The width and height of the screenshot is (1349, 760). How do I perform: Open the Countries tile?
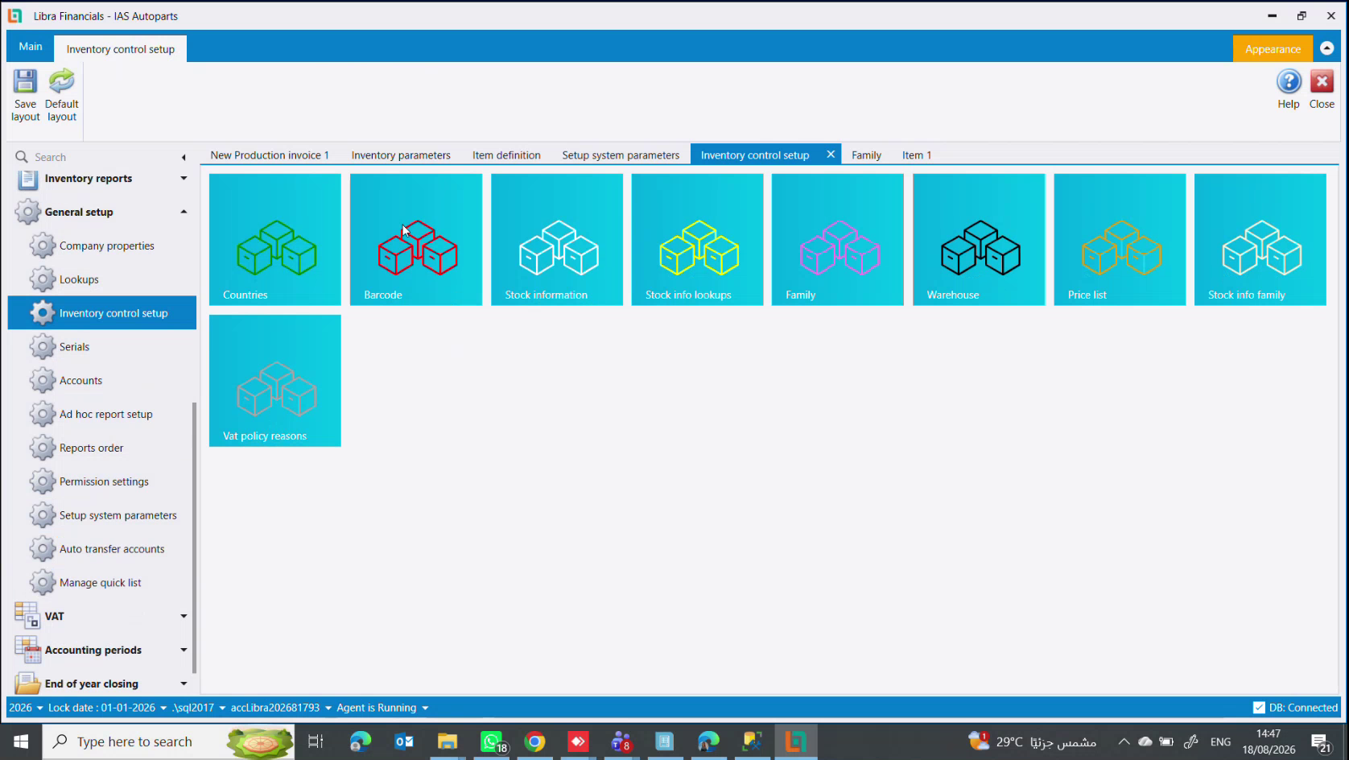click(x=275, y=240)
